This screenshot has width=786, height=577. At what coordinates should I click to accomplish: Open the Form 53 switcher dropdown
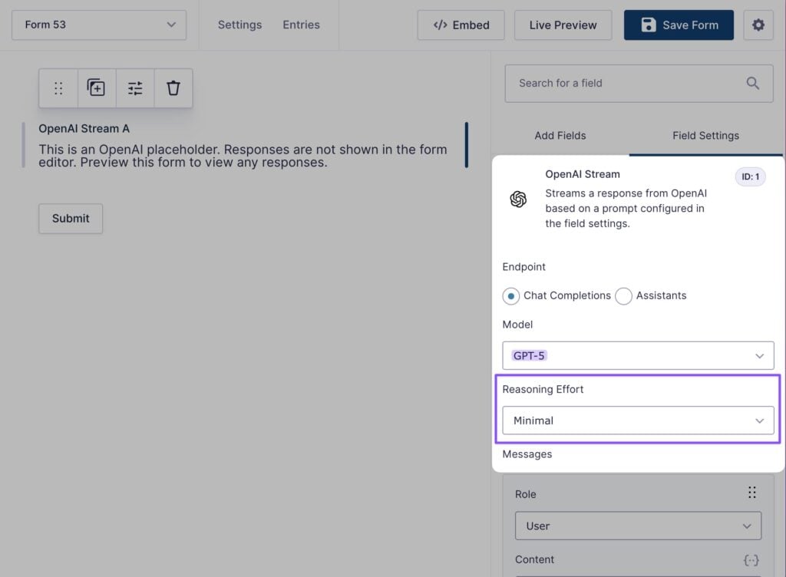point(99,25)
